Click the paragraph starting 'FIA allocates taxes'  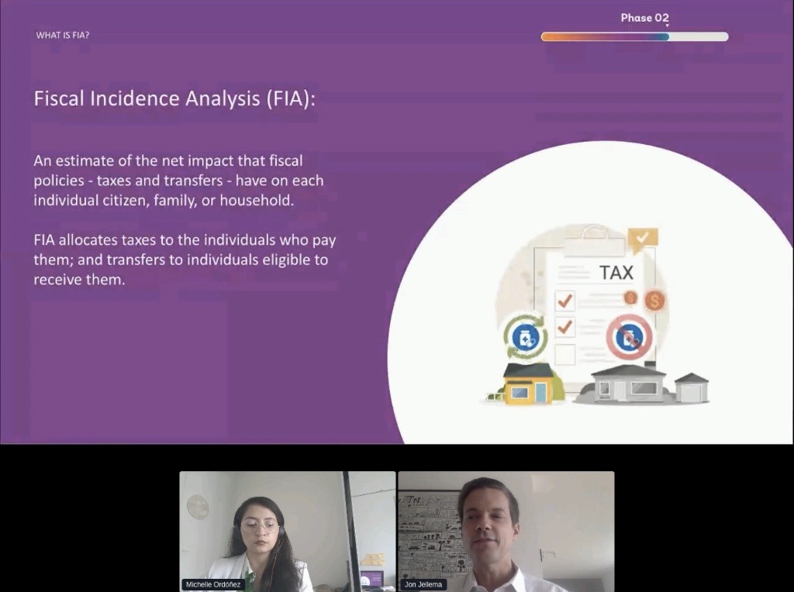coord(185,259)
